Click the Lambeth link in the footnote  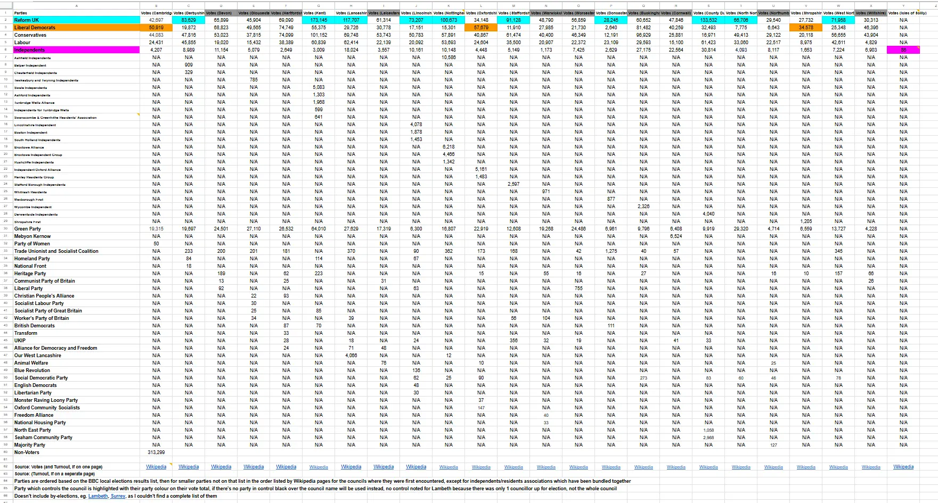pyautogui.click(x=97, y=496)
